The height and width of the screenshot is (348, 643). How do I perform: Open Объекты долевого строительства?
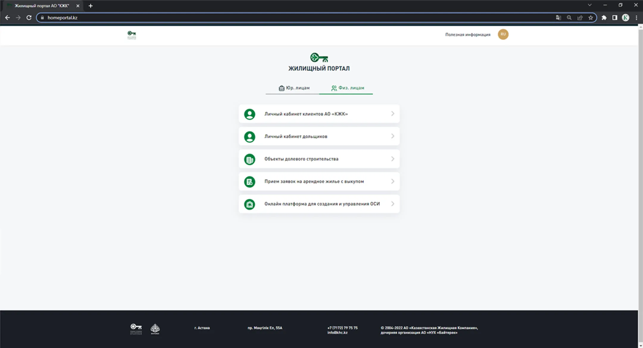tap(319, 159)
